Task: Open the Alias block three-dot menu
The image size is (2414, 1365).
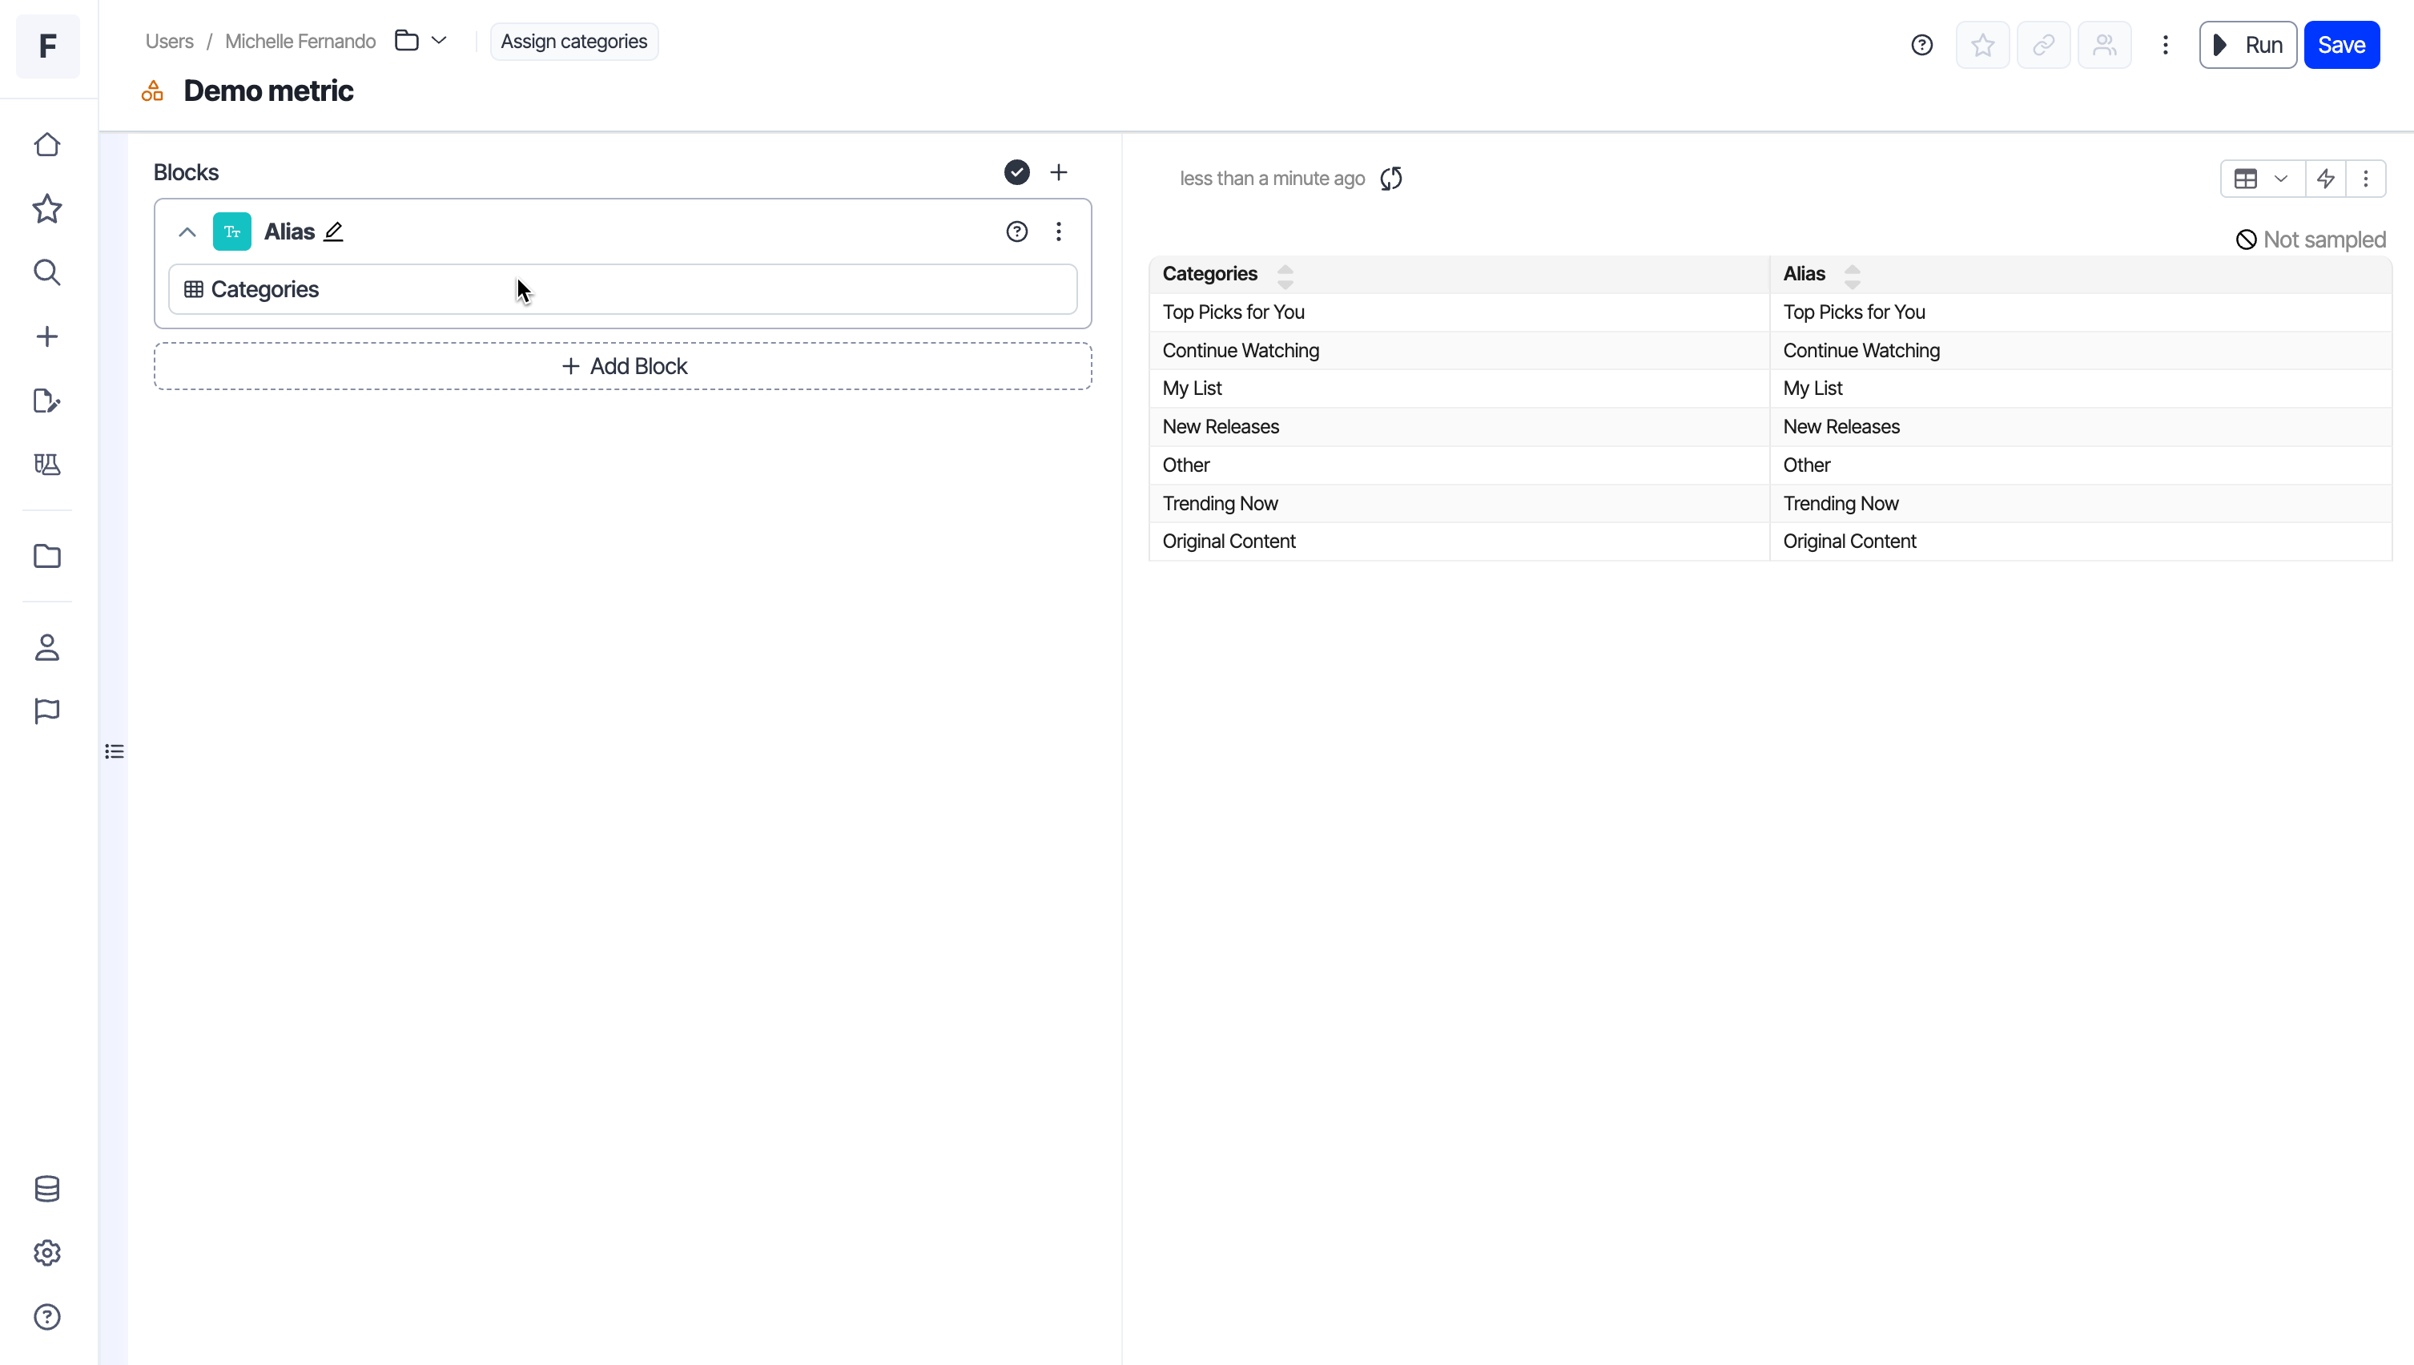Action: tap(1059, 232)
